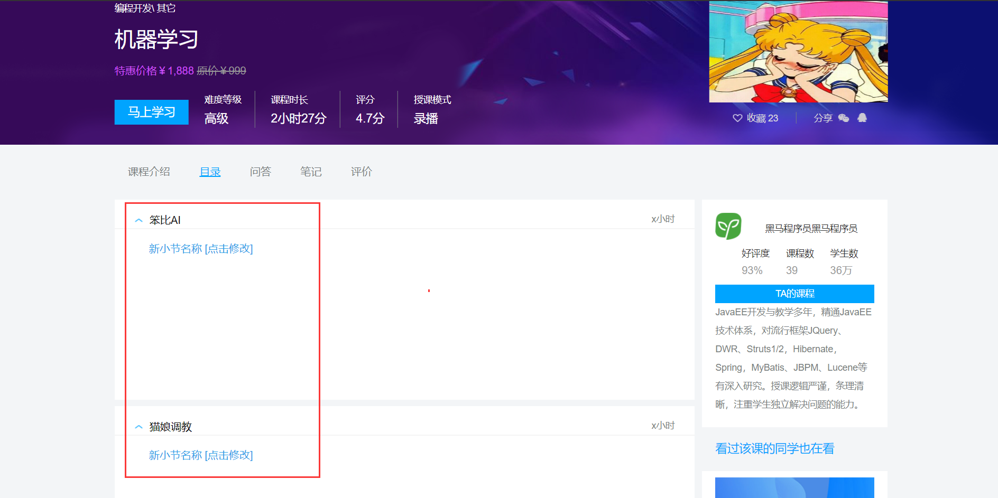This screenshot has width=998, height=498.
Task: Edit section name under 笨比AI
Action: 201,249
